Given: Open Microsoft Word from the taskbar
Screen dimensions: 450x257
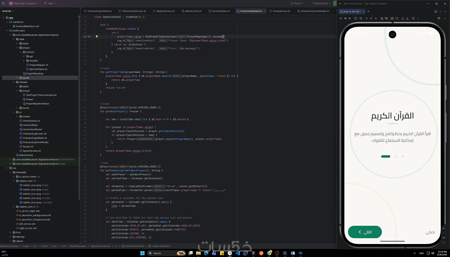Looking at the screenshot, I should coord(293,253).
